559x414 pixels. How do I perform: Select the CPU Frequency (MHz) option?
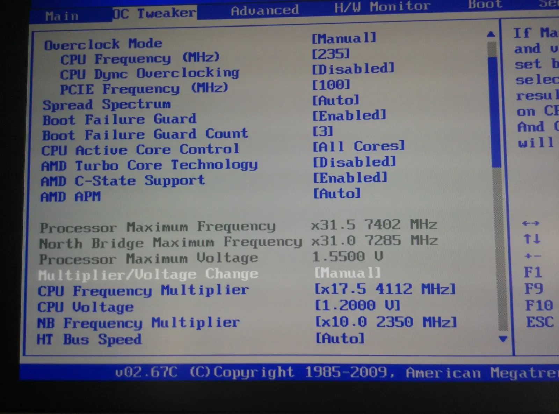(140, 58)
